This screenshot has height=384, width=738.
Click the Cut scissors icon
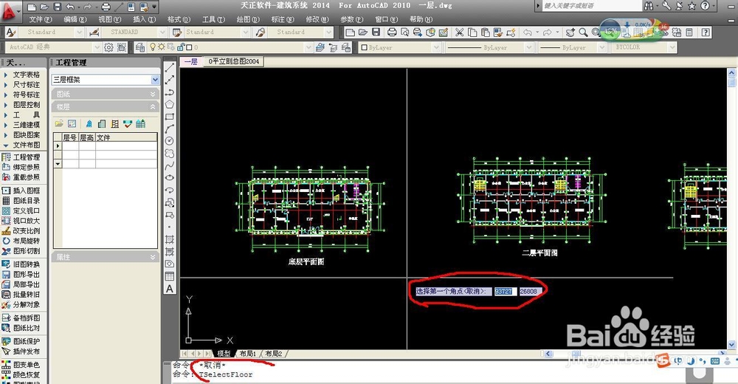tap(459, 32)
